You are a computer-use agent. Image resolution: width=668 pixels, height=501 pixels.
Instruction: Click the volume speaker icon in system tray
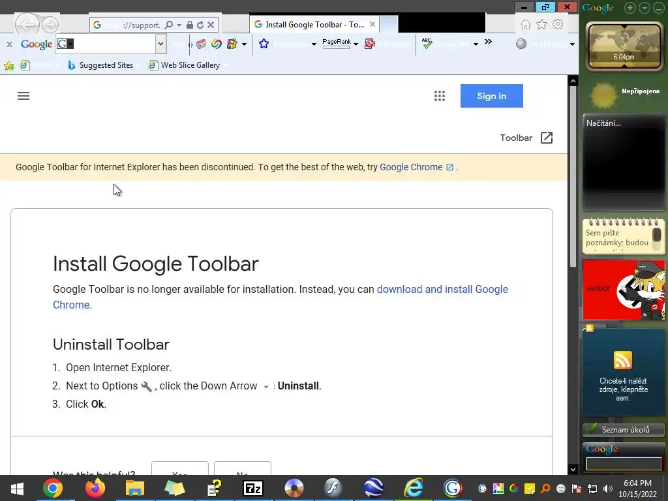[x=607, y=489]
